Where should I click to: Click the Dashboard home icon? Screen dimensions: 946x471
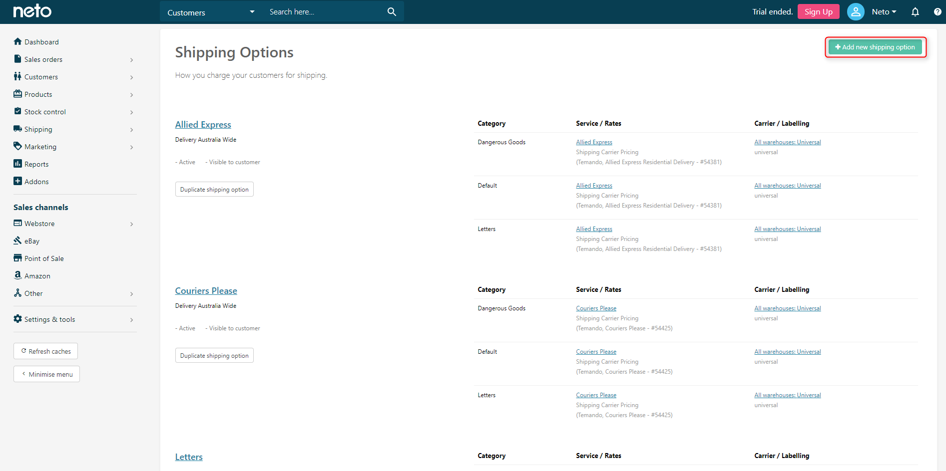(18, 41)
